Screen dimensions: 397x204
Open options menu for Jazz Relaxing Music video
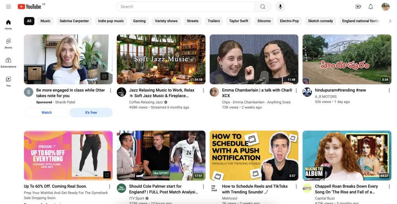[204, 91]
